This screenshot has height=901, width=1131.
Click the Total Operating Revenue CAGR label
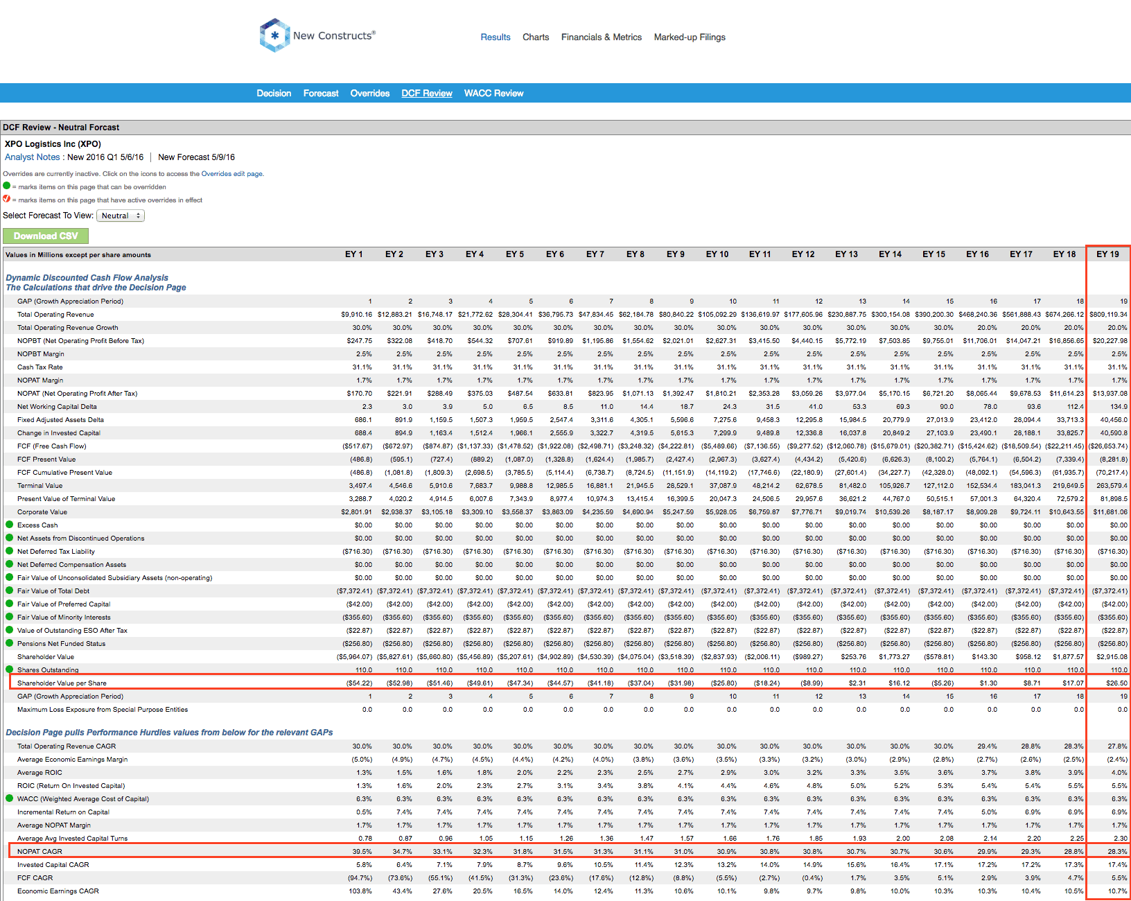67,746
